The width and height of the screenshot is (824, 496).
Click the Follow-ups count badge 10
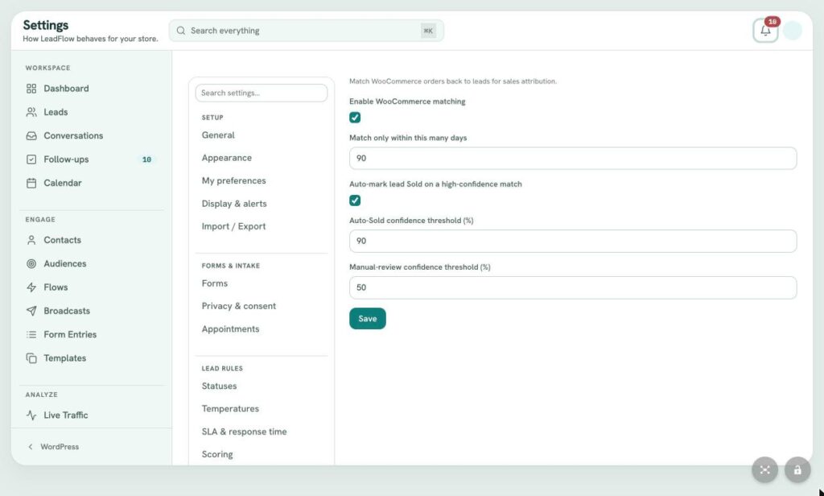(x=146, y=159)
